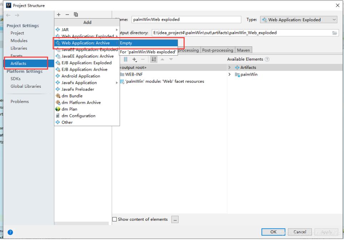The width and height of the screenshot is (344, 240).
Task: Open Global Libraries in the sidebar
Action: tap(26, 87)
